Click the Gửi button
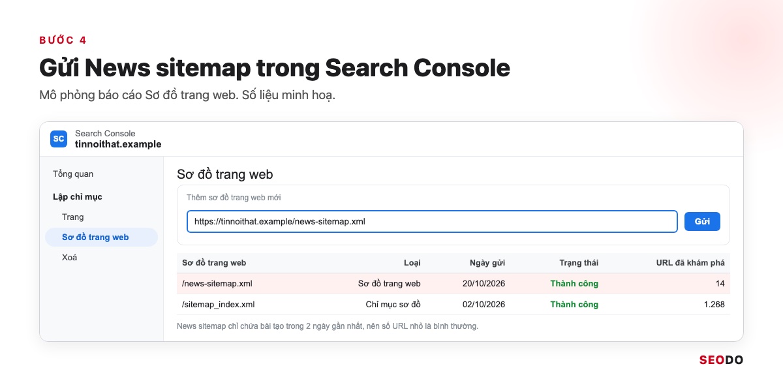This screenshot has height=381, width=783. (x=702, y=221)
